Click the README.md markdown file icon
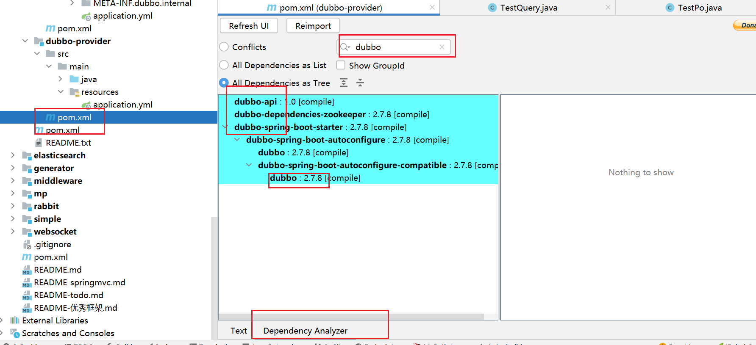The width and height of the screenshot is (756, 345). coord(27,270)
